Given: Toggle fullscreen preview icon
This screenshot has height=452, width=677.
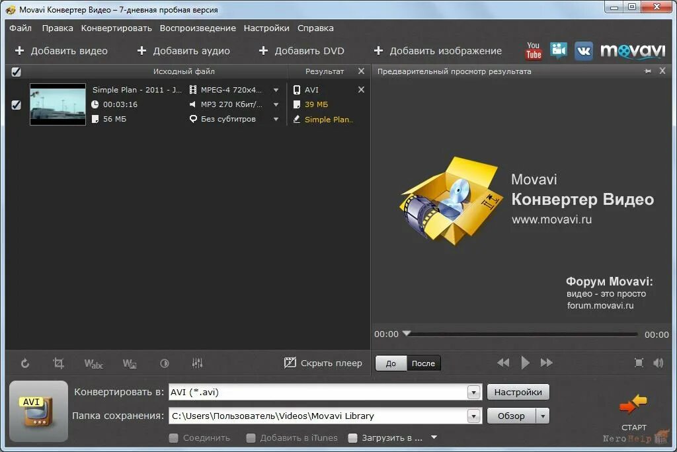Looking at the screenshot, I should tap(639, 363).
